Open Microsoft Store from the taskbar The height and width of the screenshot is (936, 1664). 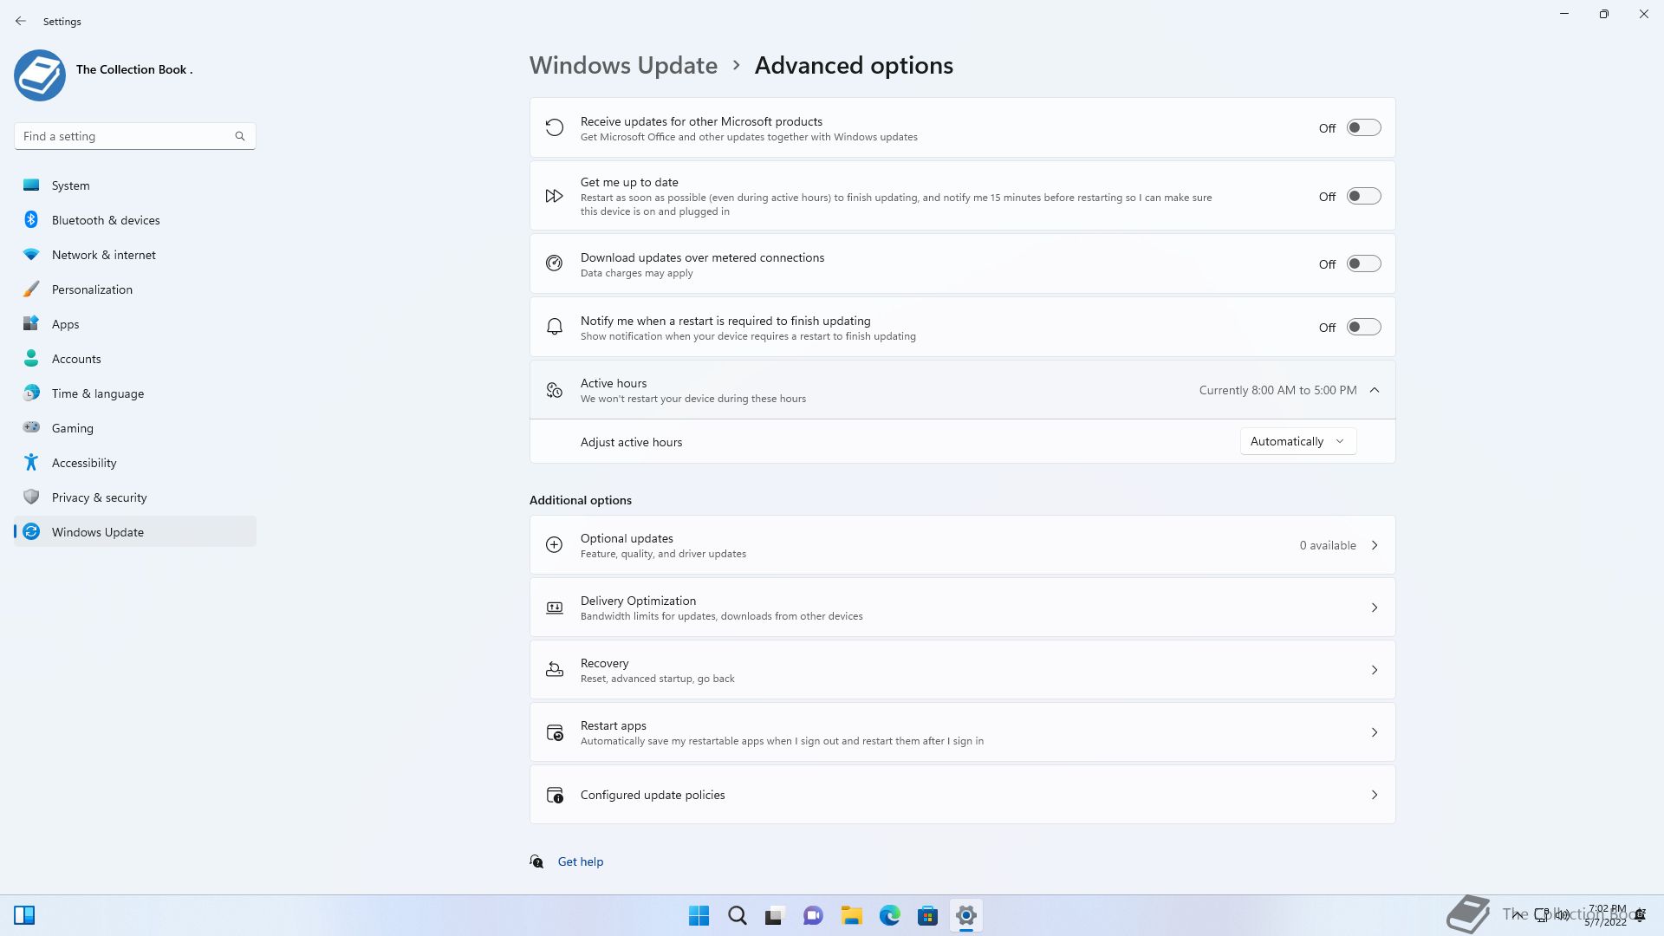927,915
